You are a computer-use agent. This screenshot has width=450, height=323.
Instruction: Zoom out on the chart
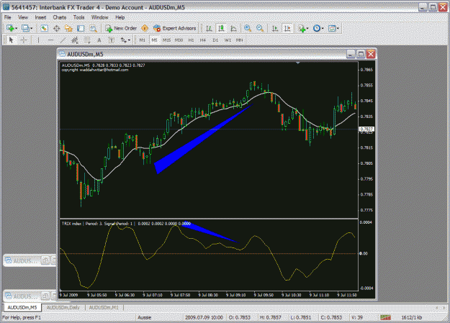(260, 28)
